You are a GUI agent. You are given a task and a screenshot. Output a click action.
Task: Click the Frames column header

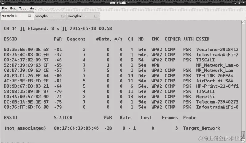click(x=170, y=118)
